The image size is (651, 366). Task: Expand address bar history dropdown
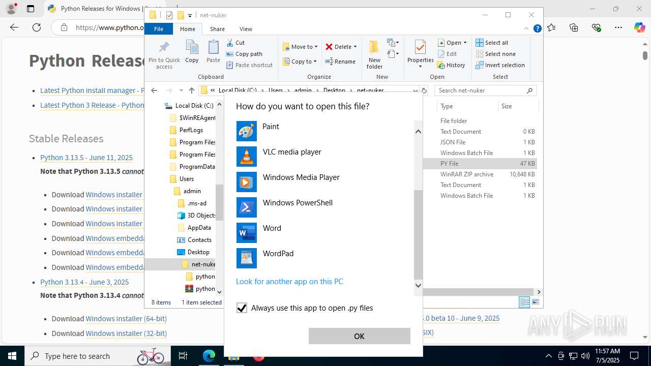click(415, 90)
